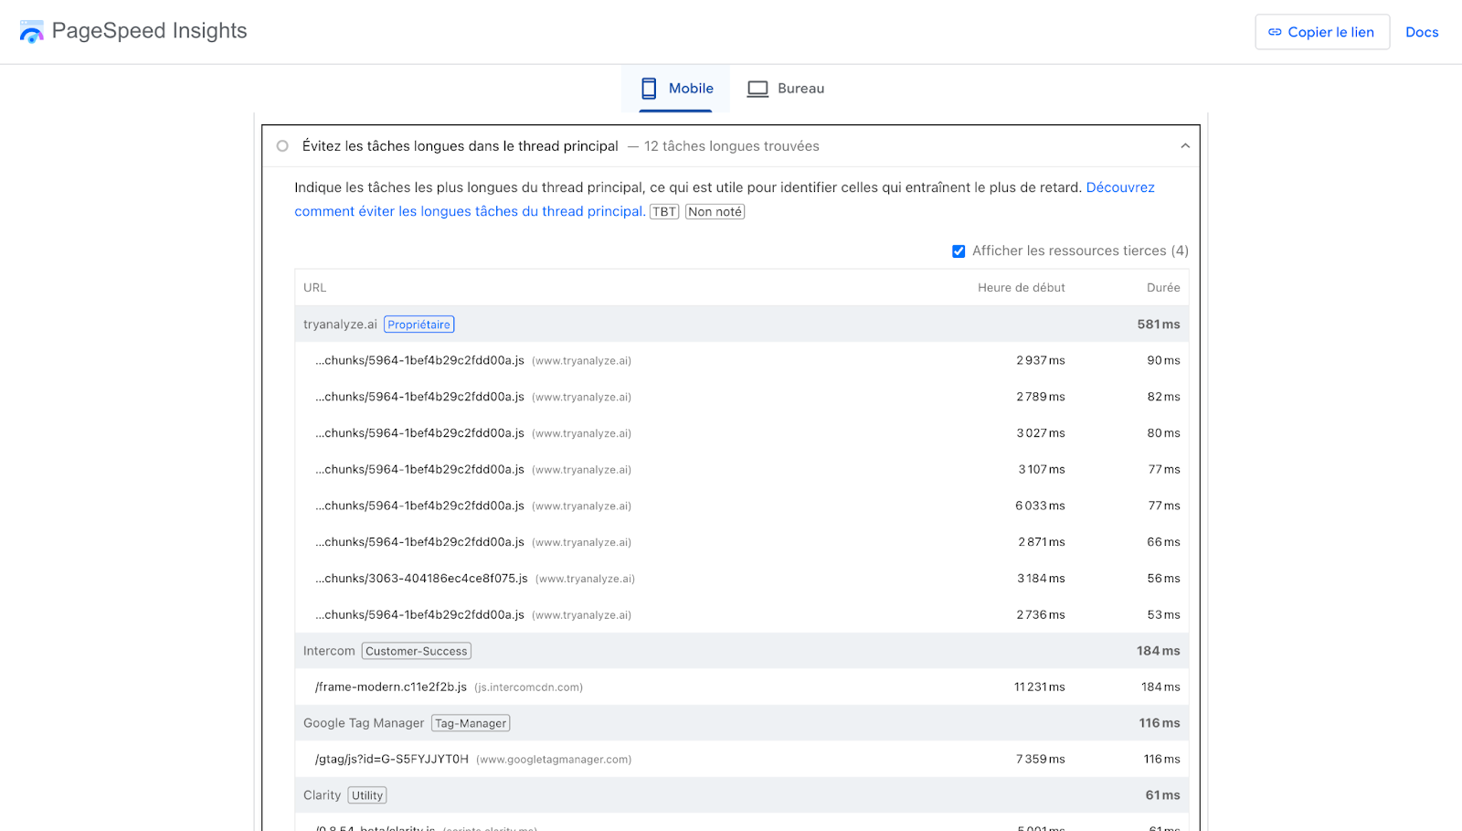
Task: Click the phone icon on the Mobile tab
Action: 649,88
